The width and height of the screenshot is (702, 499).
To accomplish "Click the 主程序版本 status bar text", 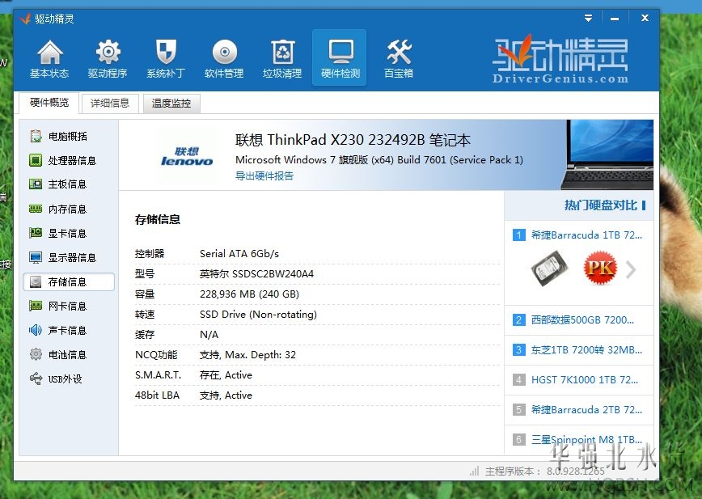I will point(545,472).
